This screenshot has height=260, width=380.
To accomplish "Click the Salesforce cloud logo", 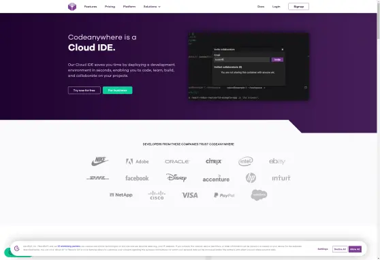I will pos(259,195).
